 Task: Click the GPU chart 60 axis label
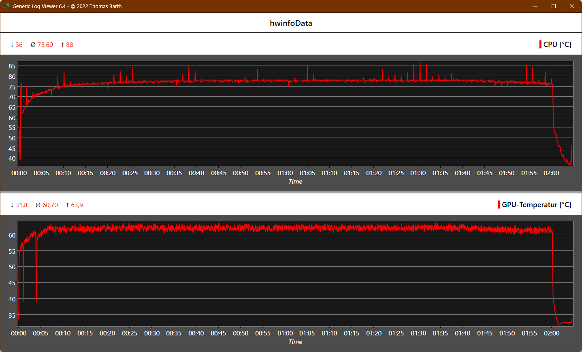click(x=12, y=235)
